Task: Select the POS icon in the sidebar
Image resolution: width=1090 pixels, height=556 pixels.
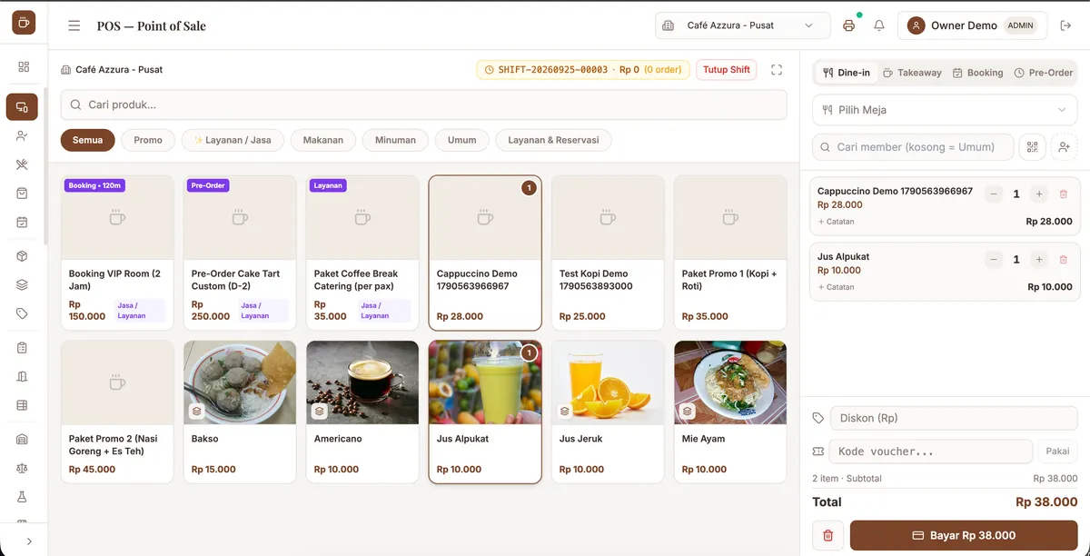Action: (22, 107)
